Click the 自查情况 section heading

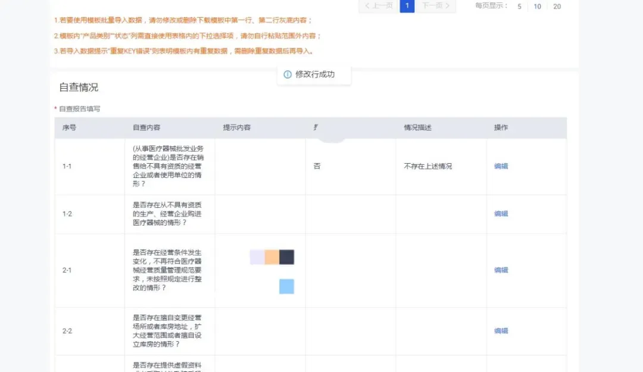point(79,87)
